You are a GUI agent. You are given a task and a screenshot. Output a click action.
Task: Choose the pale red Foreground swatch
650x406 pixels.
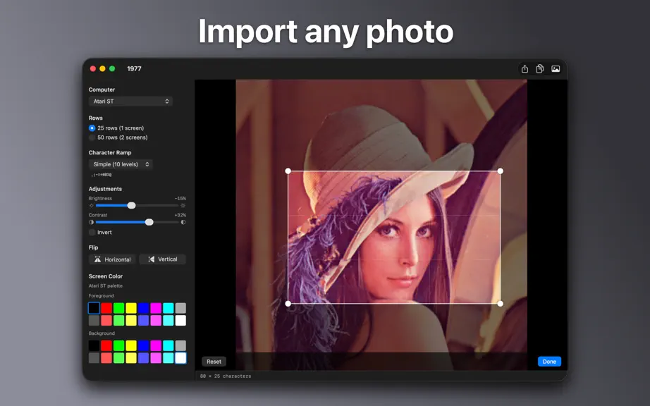click(x=106, y=320)
